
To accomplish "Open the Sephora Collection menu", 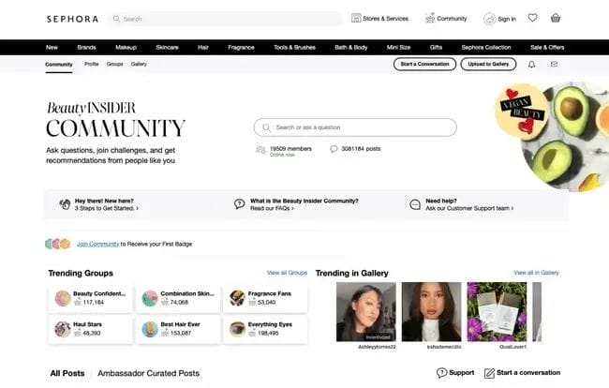I will click(486, 48).
